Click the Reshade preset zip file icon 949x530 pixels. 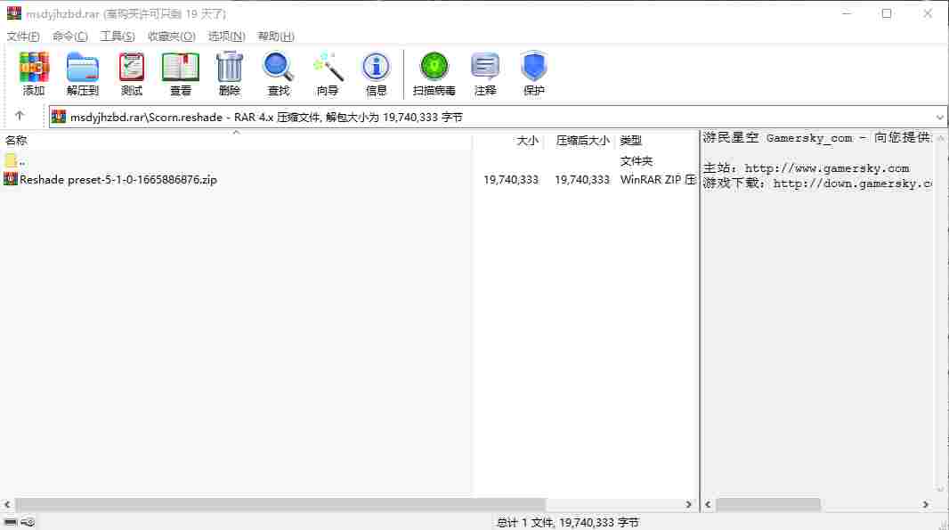(x=11, y=179)
